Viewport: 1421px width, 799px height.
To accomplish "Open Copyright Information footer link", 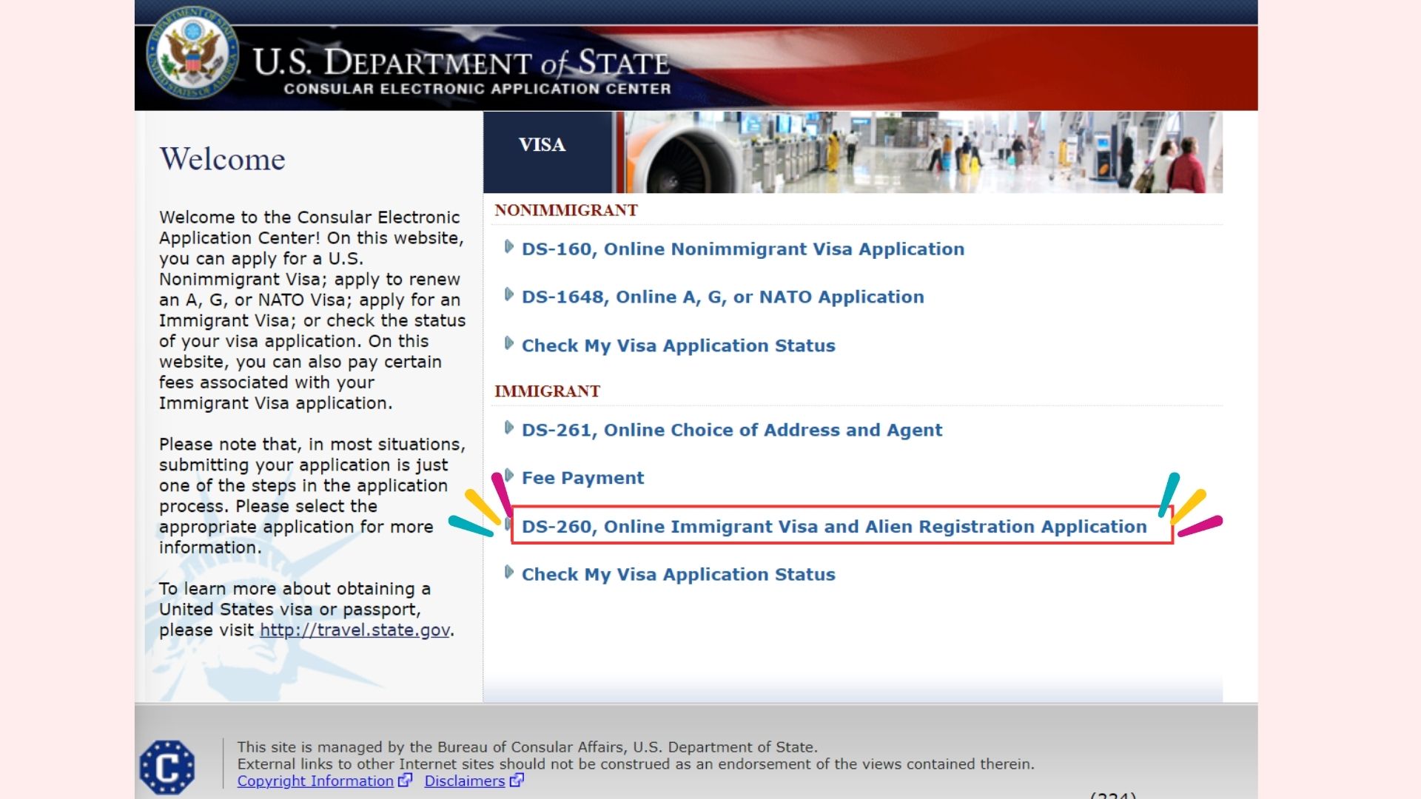I will pos(315,781).
